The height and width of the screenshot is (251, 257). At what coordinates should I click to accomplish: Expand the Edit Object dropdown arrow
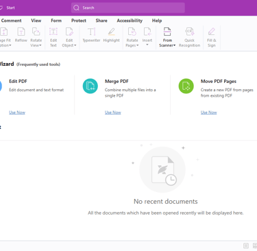point(75,45)
